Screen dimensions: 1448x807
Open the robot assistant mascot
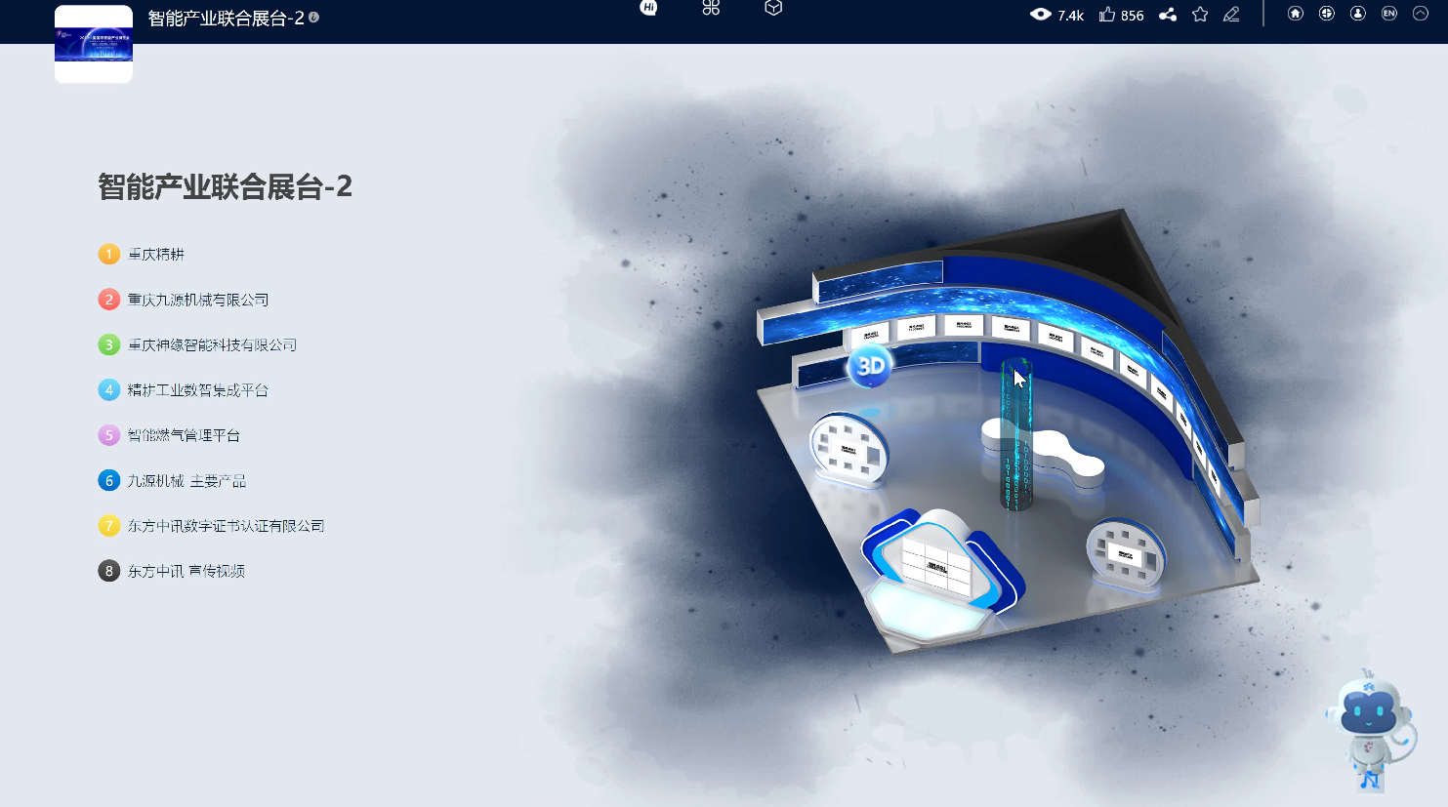[1371, 730]
